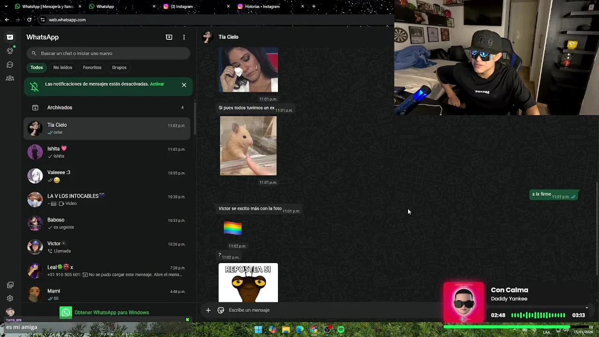The width and height of the screenshot is (599, 337).
Task: Open the REPOSTEA SI sticker image
Action: pyautogui.click(x=248, y=283)
